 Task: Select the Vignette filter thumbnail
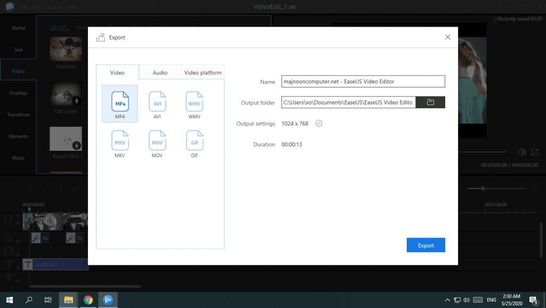pyautogui.click(x=66, y=49)
